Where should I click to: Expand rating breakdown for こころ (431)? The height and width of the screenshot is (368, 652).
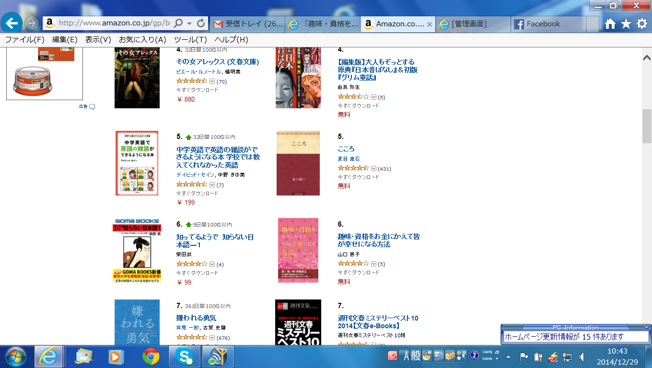[x=373, y=168]
